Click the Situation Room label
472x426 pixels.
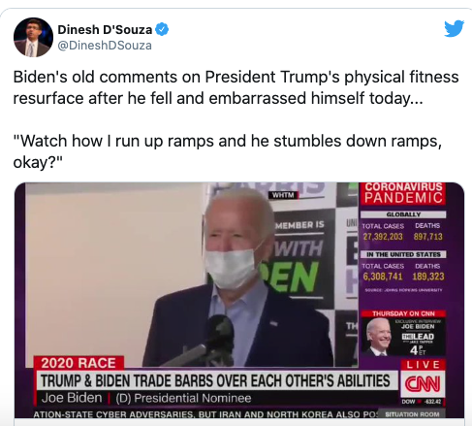pyautogui.click(x=412, y=414)
